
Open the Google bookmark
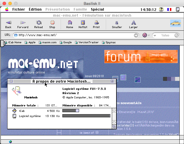coord(66,42)
